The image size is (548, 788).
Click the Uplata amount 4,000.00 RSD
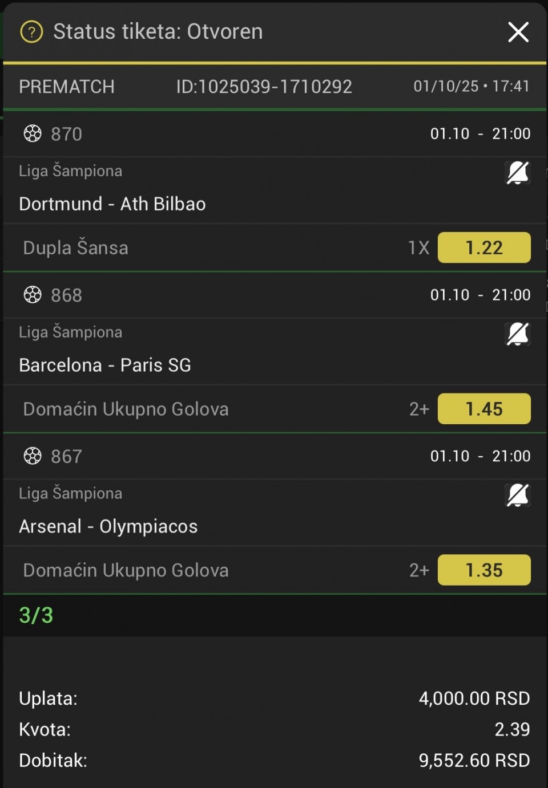tap(474, 698)
